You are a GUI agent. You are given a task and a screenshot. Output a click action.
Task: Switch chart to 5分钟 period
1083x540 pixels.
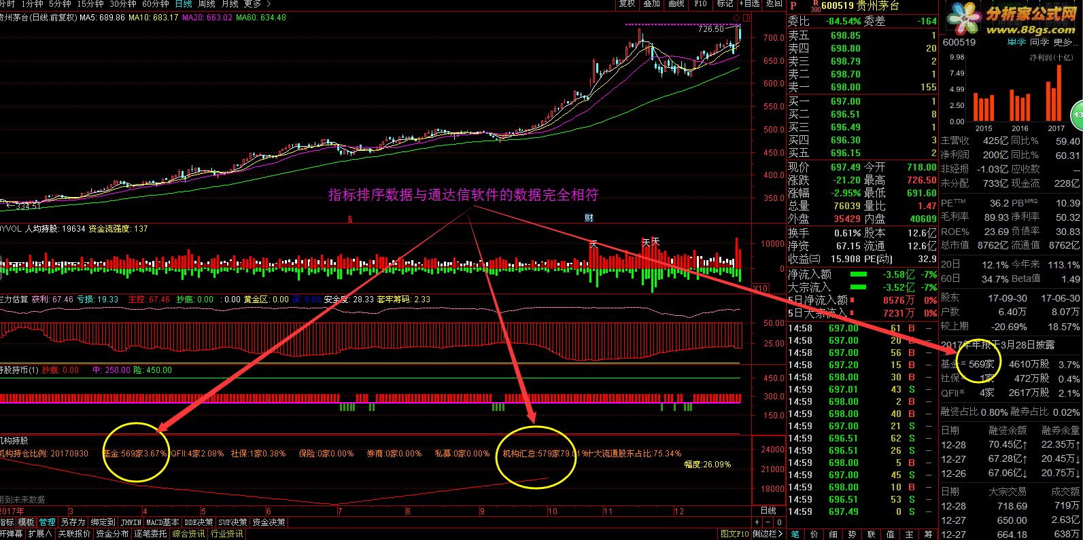(x=61, y=3)
